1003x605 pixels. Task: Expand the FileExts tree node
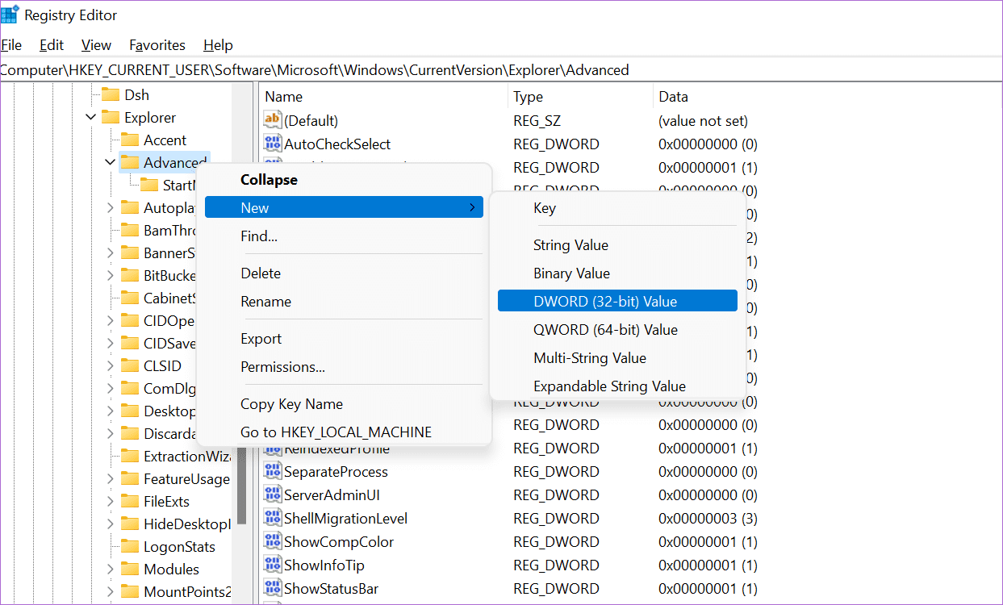tap(110, 501)
